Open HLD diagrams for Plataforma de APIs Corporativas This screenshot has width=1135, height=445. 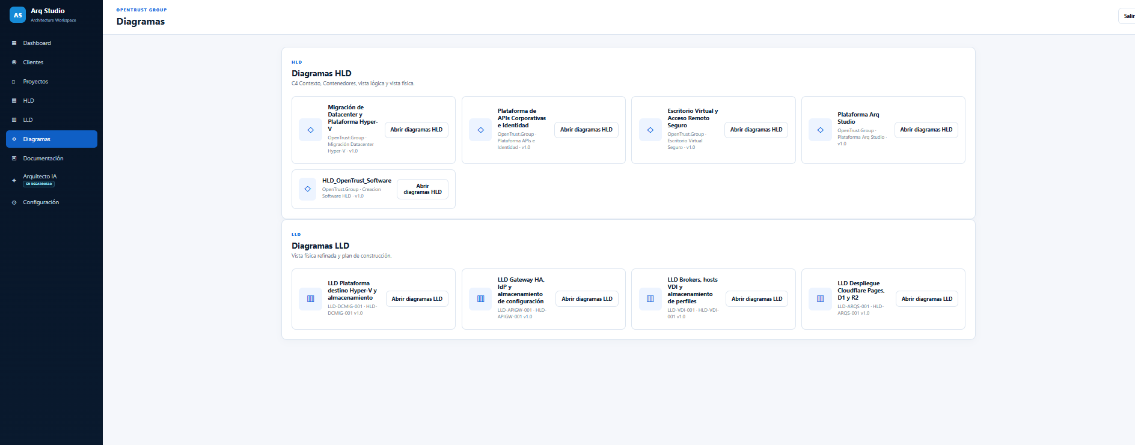[586, 130]
